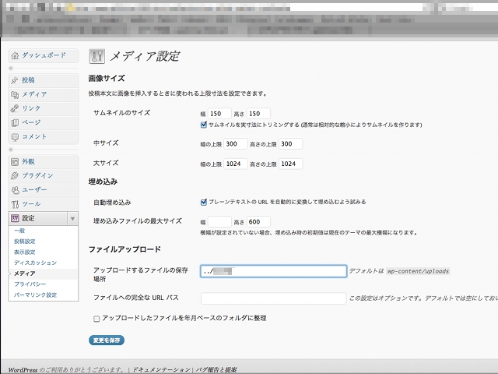Click the thumbnail height field
The width and height of the screenshot is (498, 374).
(258, 114)
